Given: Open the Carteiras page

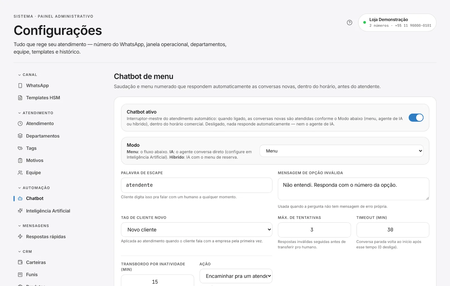Looking at the screenshot, I should pyautogui.click(x=36, y=262).
